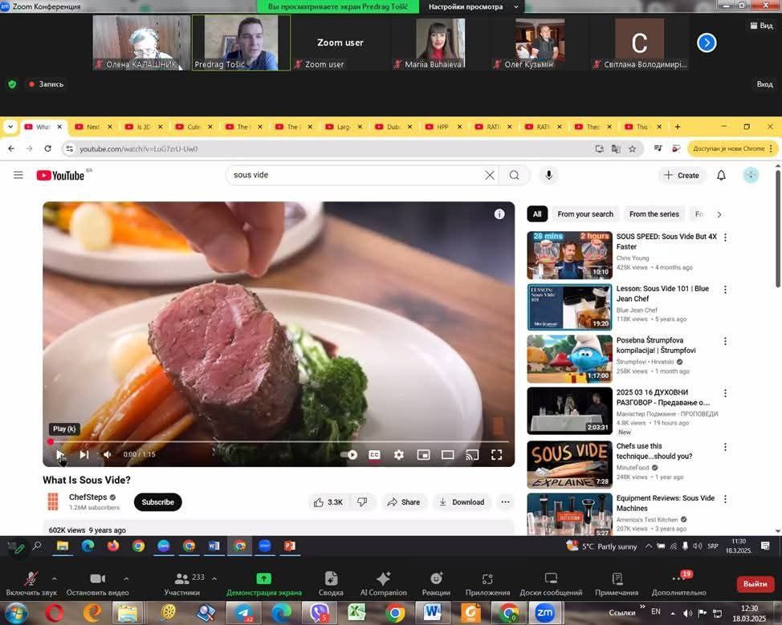This screenshot has width=782, height=625.
Task: Play the video with the play button
Action: [59, 455]
